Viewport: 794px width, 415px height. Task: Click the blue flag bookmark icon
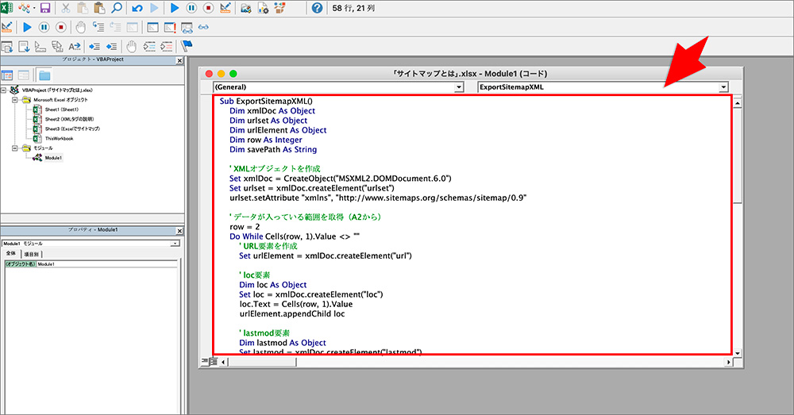click(187, 47)
